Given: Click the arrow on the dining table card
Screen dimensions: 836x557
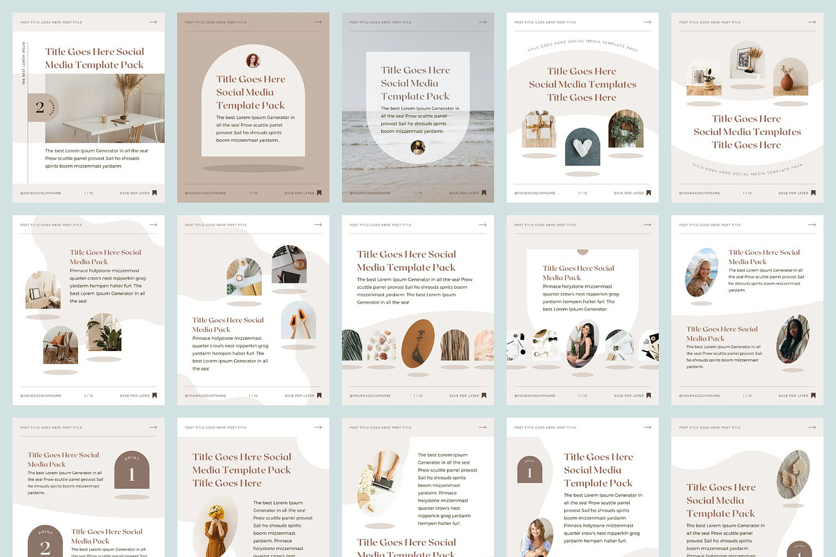Looking at the screenshot, I should [x=153, y=22].
